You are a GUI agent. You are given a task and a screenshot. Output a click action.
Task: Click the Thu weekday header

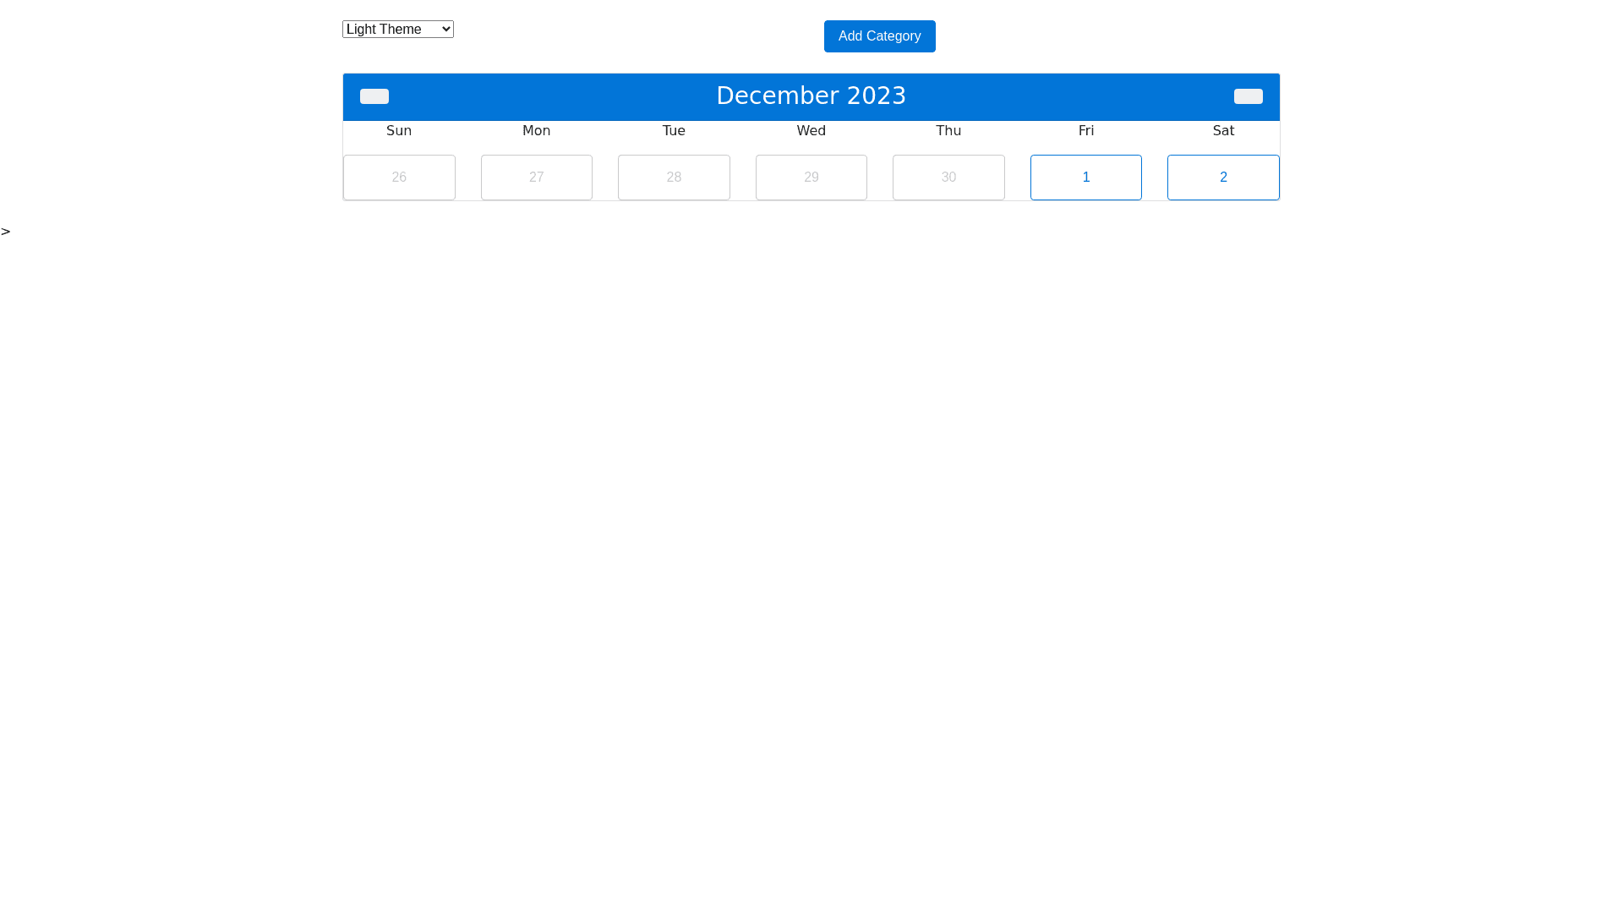pyautogui.click(x=948, y=131)
